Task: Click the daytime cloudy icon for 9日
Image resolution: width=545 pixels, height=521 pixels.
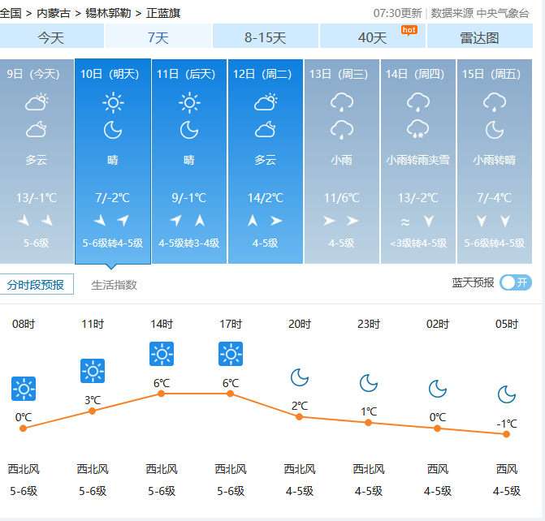Action: (37, 101)
